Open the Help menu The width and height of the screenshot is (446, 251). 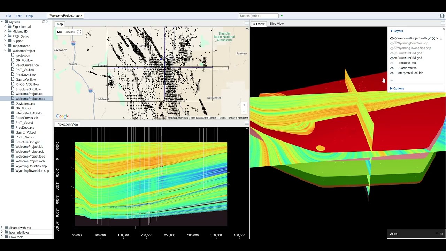(29, 16)
